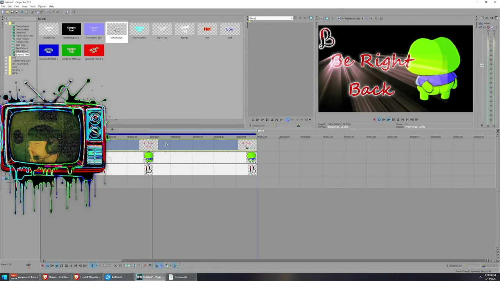Click the Copy Snapshot to Clipboard icon

(x=376, y=18)
